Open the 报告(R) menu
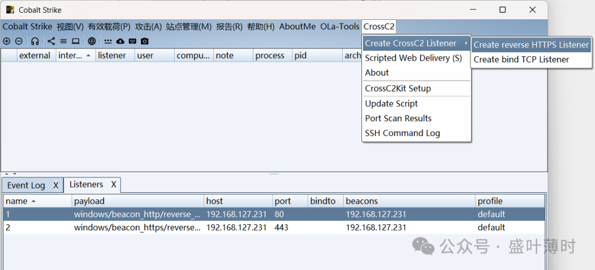The height and width of the screenshot is (270, 595). (x=229, y=26)
